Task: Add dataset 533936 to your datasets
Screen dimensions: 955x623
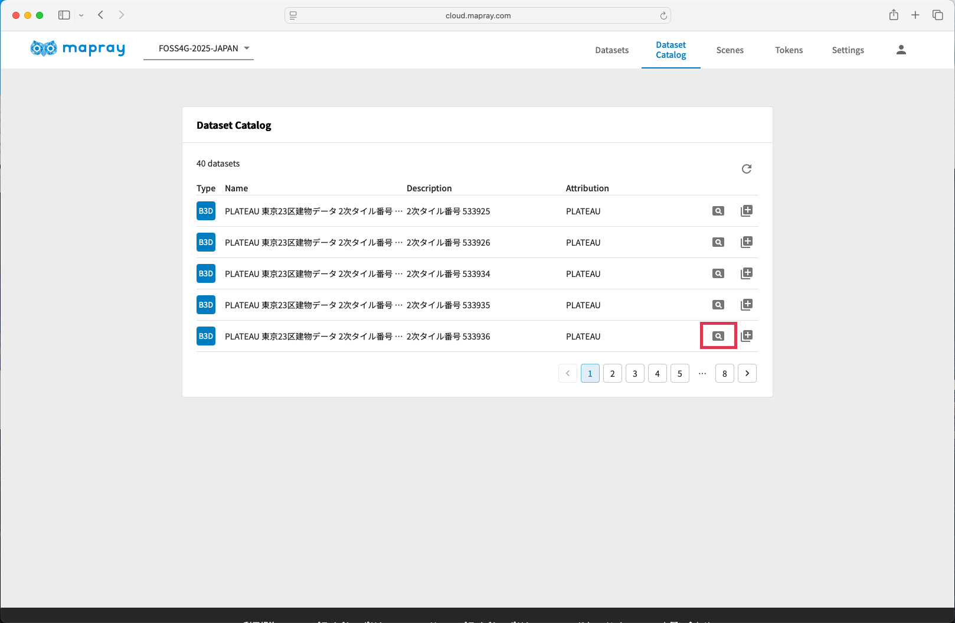Action: [x=746, y=336]
